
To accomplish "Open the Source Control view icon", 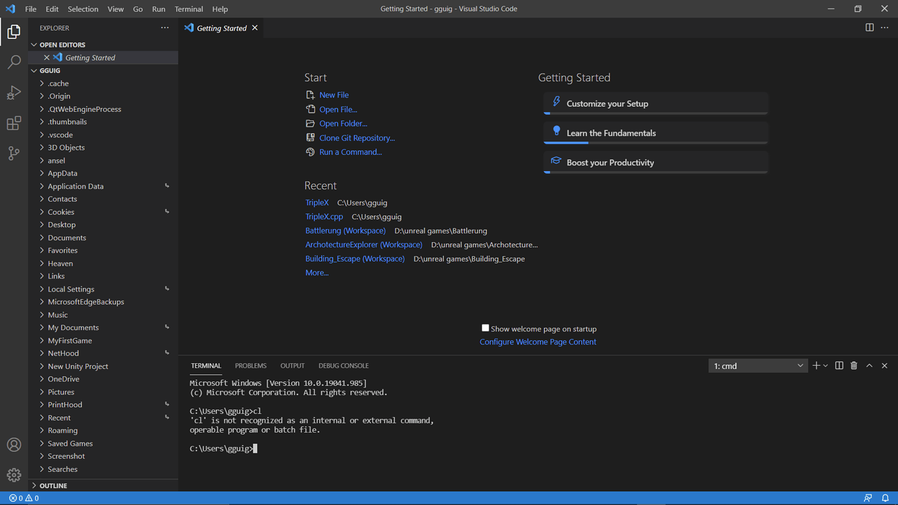I will (14, 154).
